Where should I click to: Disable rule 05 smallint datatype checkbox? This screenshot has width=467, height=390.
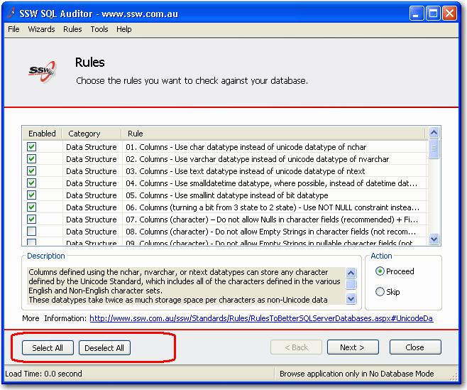[31, 195]
